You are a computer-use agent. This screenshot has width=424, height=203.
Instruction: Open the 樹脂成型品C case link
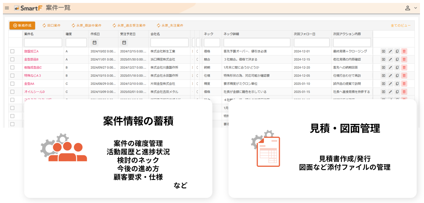[x=33, y=68]
